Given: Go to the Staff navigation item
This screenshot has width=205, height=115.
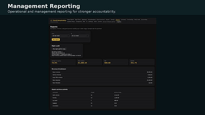Looking at the screenshot, I should [x=95, y=22].
